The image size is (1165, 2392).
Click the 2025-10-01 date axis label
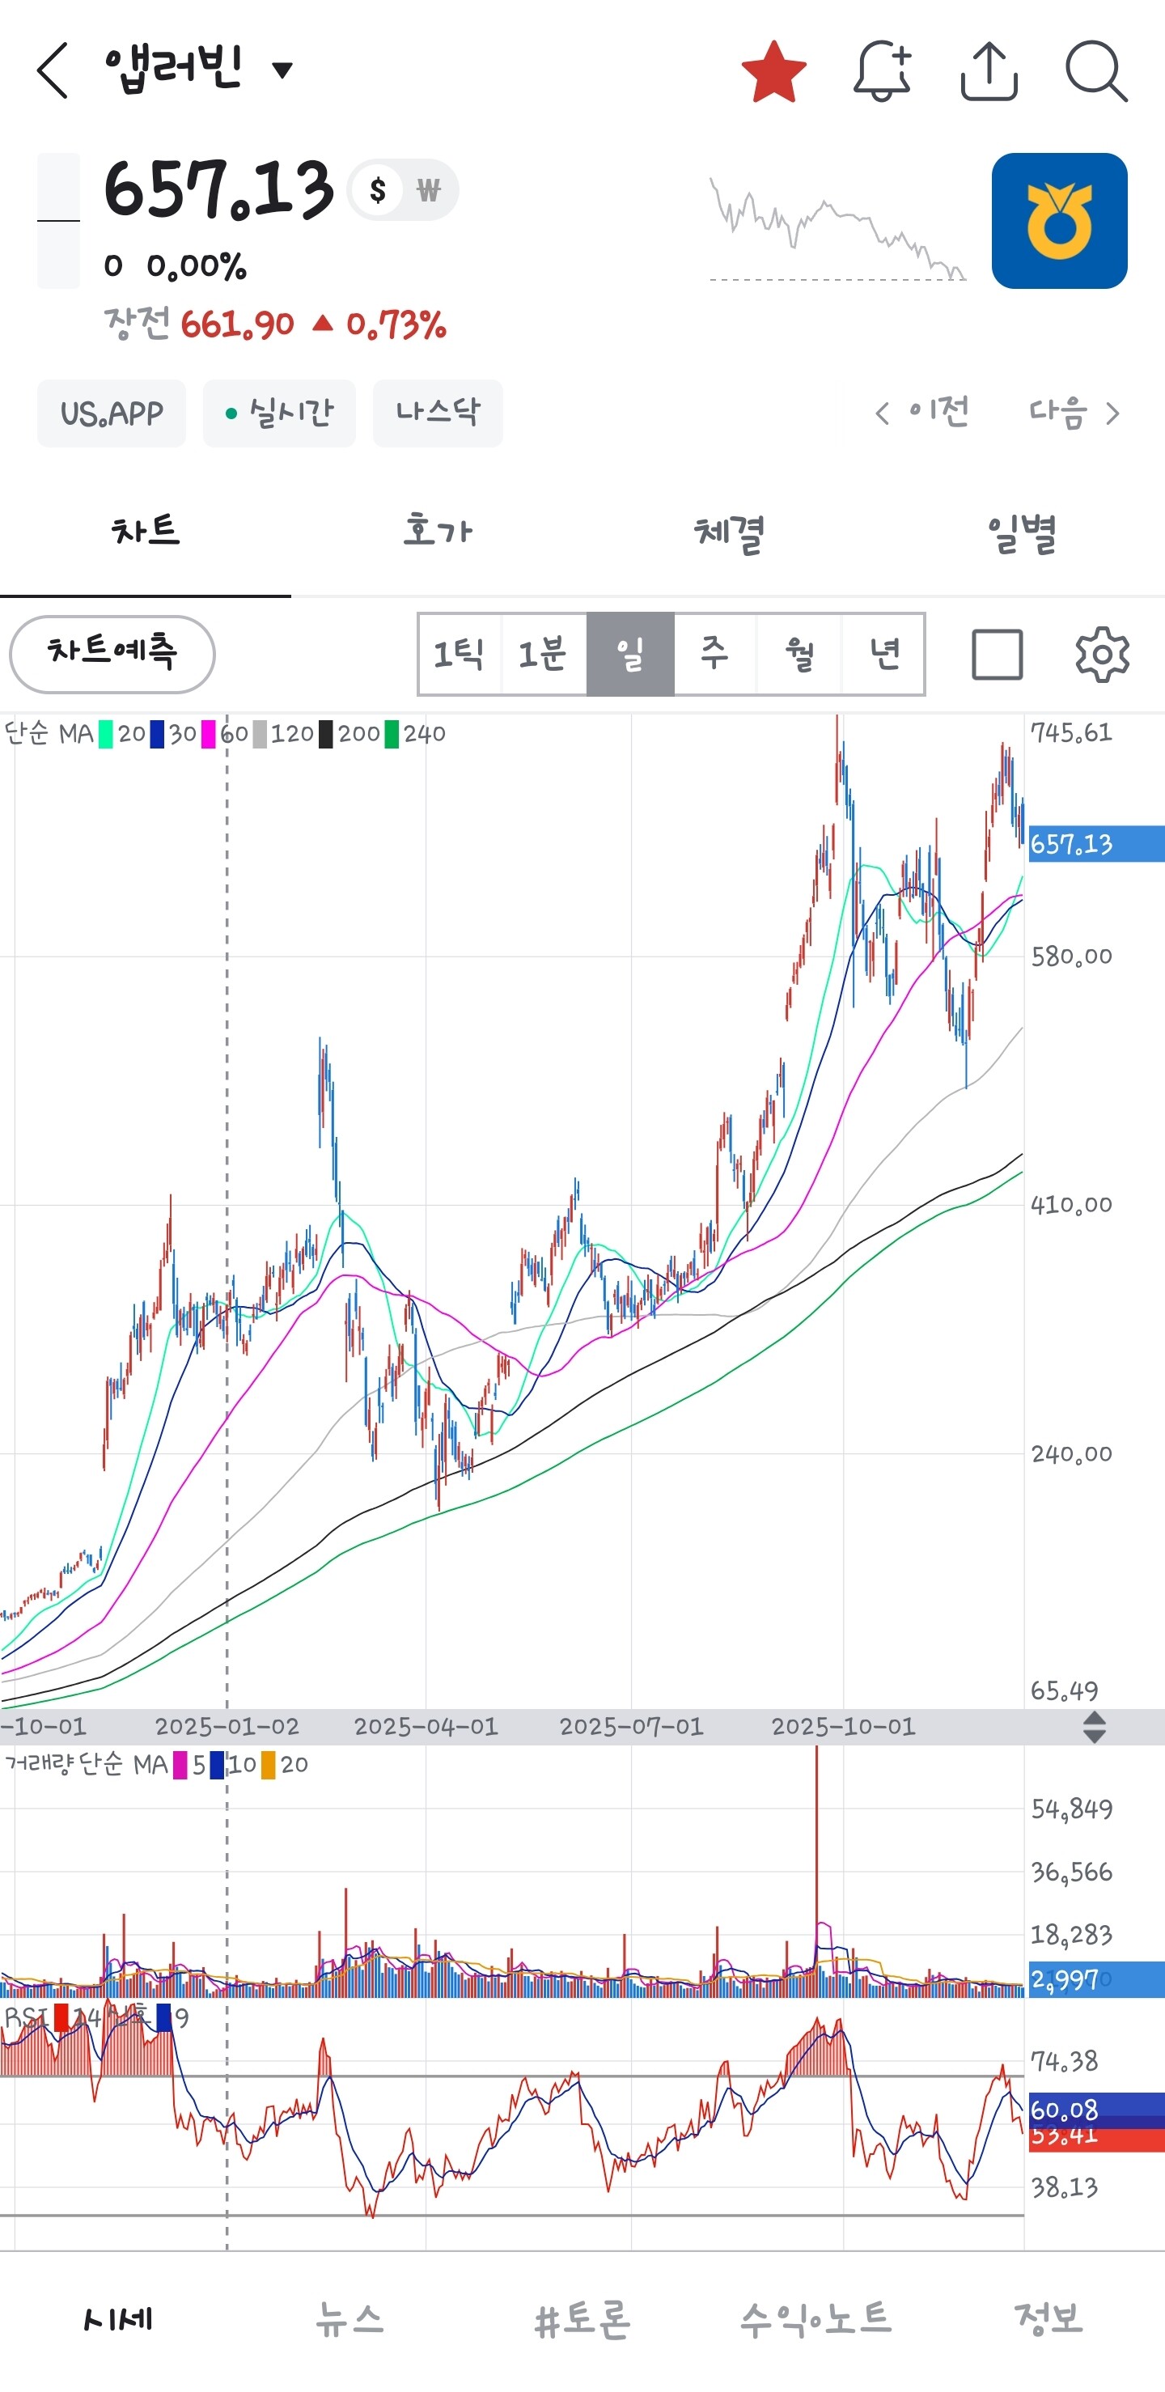click(843, 1727)
